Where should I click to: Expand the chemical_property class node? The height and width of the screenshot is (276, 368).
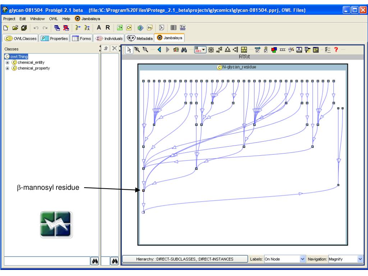click(x=7, y=68)
